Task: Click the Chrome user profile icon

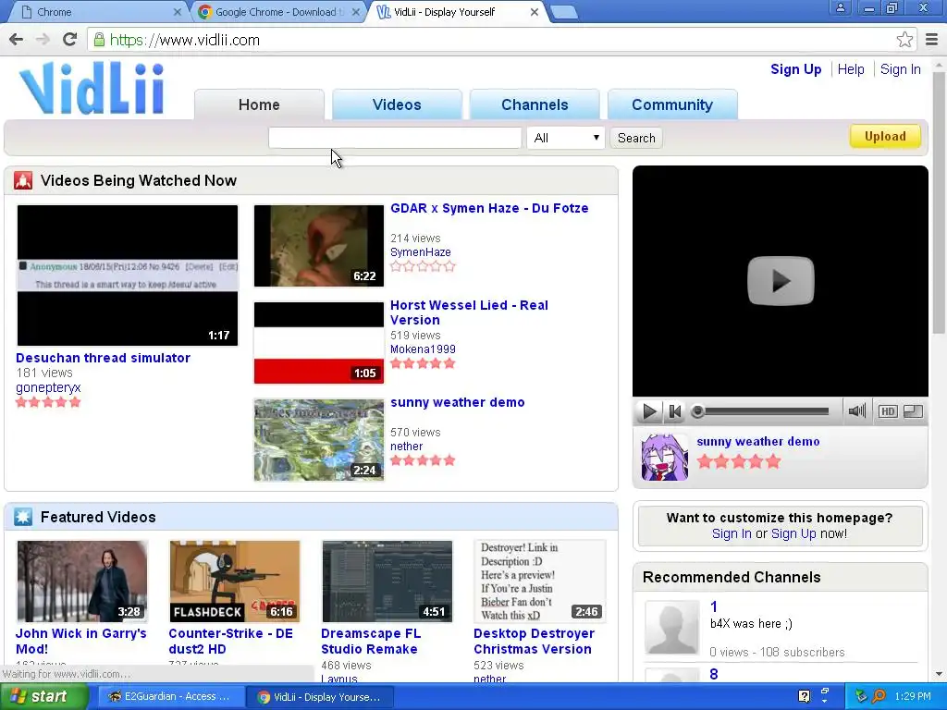Action: pyautogui.click(x=840, y=7)
